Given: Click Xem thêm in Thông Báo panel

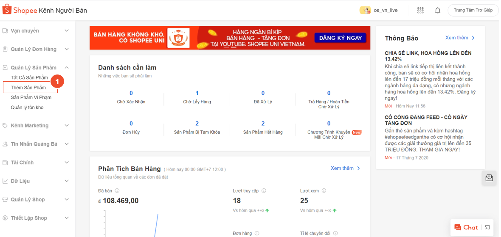Looking at the screenshot, I should tap(460, 38).
